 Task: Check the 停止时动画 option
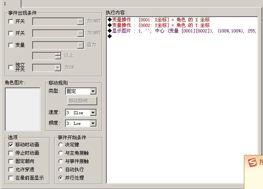[11, 153]
